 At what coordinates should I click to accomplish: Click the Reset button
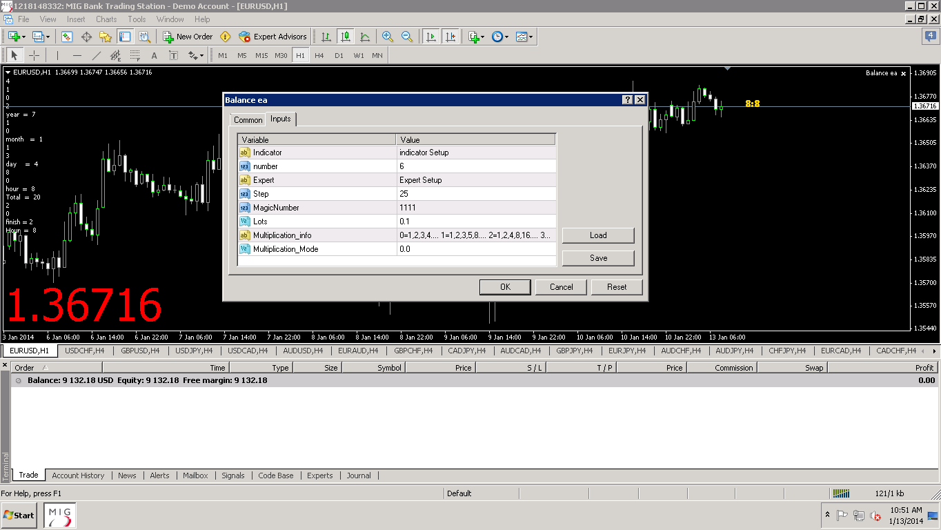[x=617, y=287]
